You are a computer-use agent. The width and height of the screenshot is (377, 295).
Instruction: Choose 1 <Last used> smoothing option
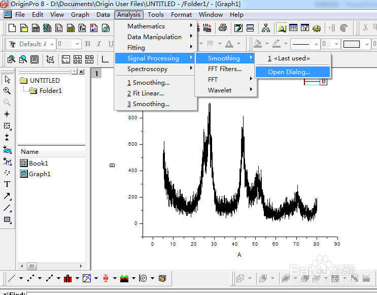coord(293,58)
